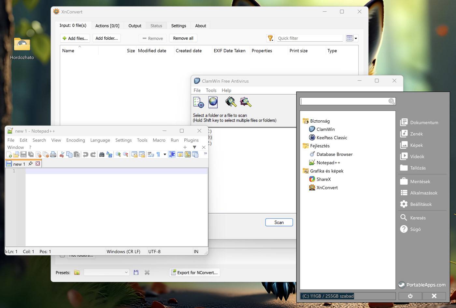Click Export for NConvert button
Screen dimensions: 456x308
click(194, 273)
